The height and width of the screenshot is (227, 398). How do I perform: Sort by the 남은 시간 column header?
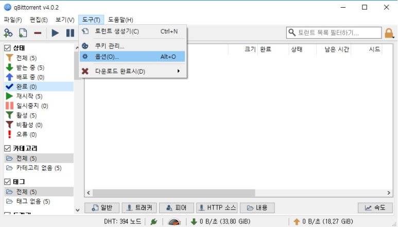click(x=334, y=49)
